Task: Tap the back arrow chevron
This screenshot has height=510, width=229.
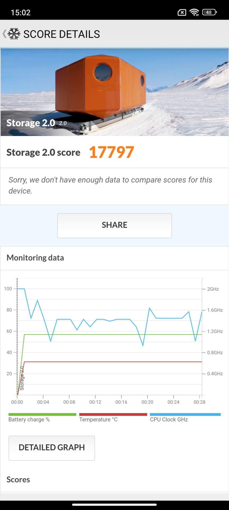Action: (x=4, y=34)
